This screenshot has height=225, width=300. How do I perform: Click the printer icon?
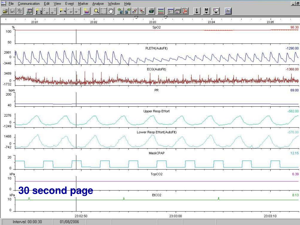point(151,11)
